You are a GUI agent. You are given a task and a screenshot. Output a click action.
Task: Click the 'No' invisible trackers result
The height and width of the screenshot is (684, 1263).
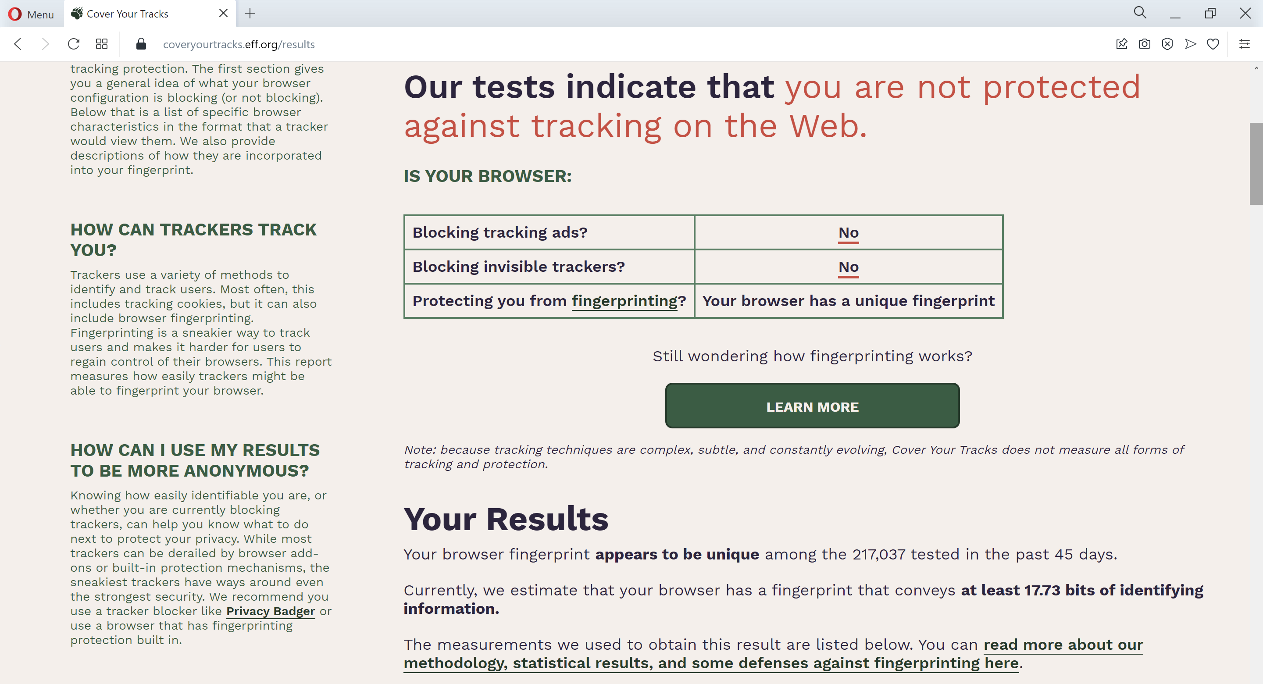(848, 266)
